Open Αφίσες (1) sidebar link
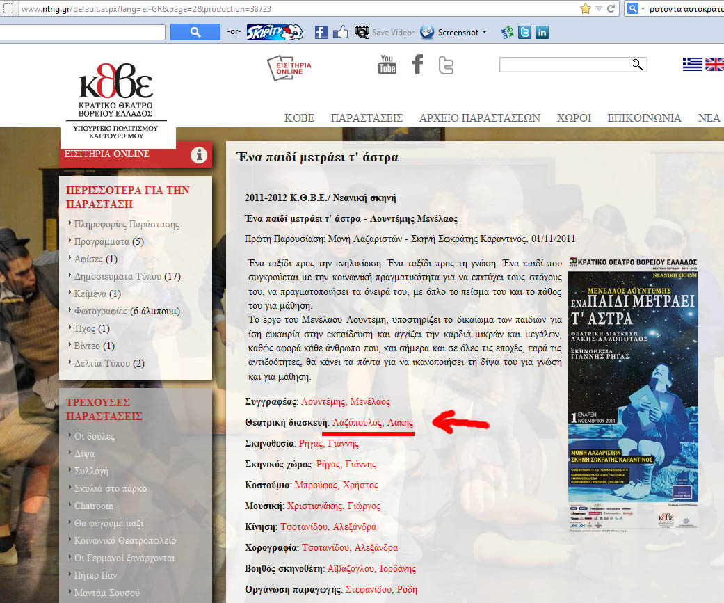Screen dimensions: 724x603 pyautogui.click(x=95, y=259)
